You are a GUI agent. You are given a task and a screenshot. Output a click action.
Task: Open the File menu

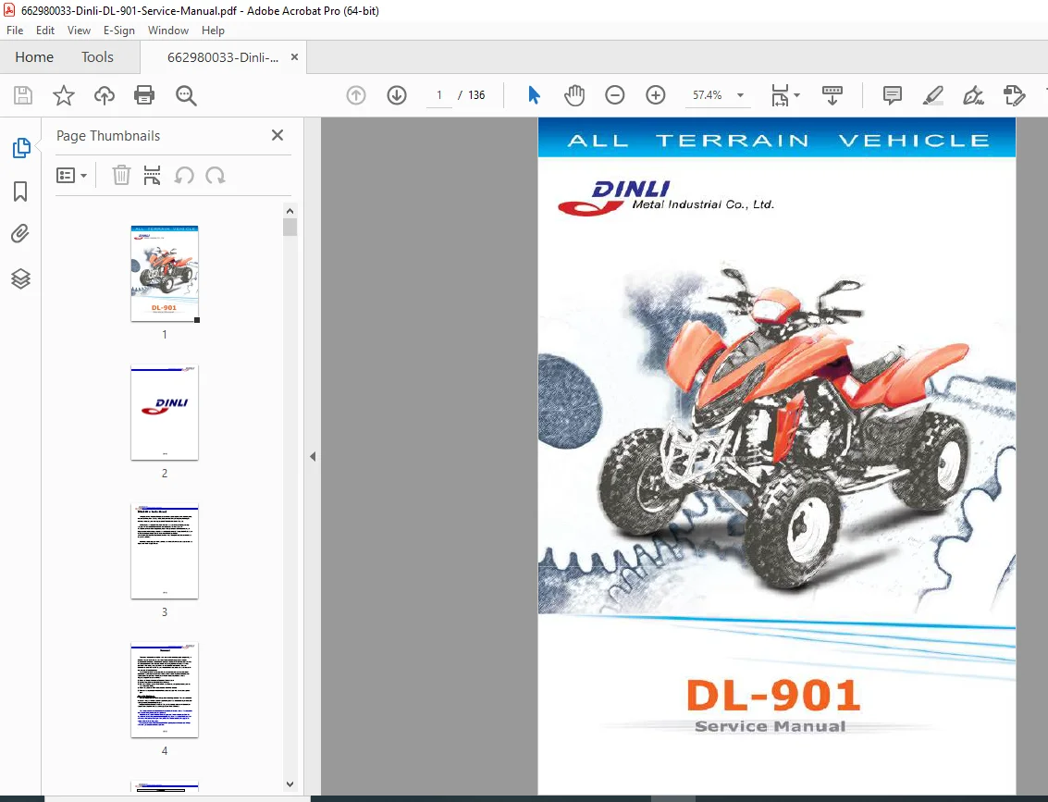[15, 31]
